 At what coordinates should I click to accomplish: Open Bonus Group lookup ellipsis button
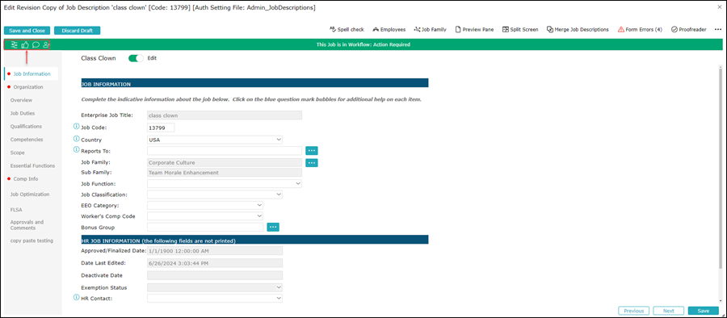pyautogui.click(x=273, y=227)
